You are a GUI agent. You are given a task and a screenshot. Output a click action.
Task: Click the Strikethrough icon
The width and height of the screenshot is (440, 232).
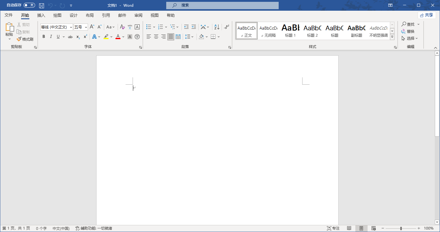70,37
